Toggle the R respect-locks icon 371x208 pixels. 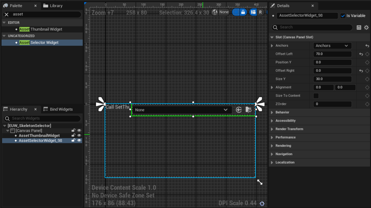pyautogui.click(x=261, y=12)
